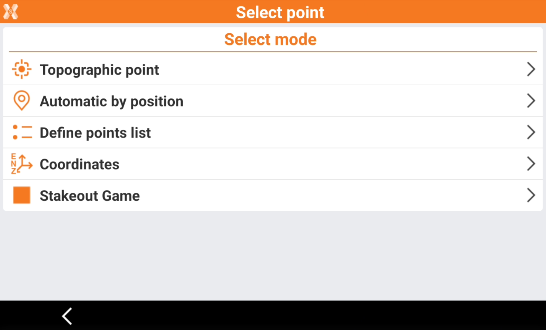
Task: Click the Topographic point crosshair icon
Action: tap(22, 69)
